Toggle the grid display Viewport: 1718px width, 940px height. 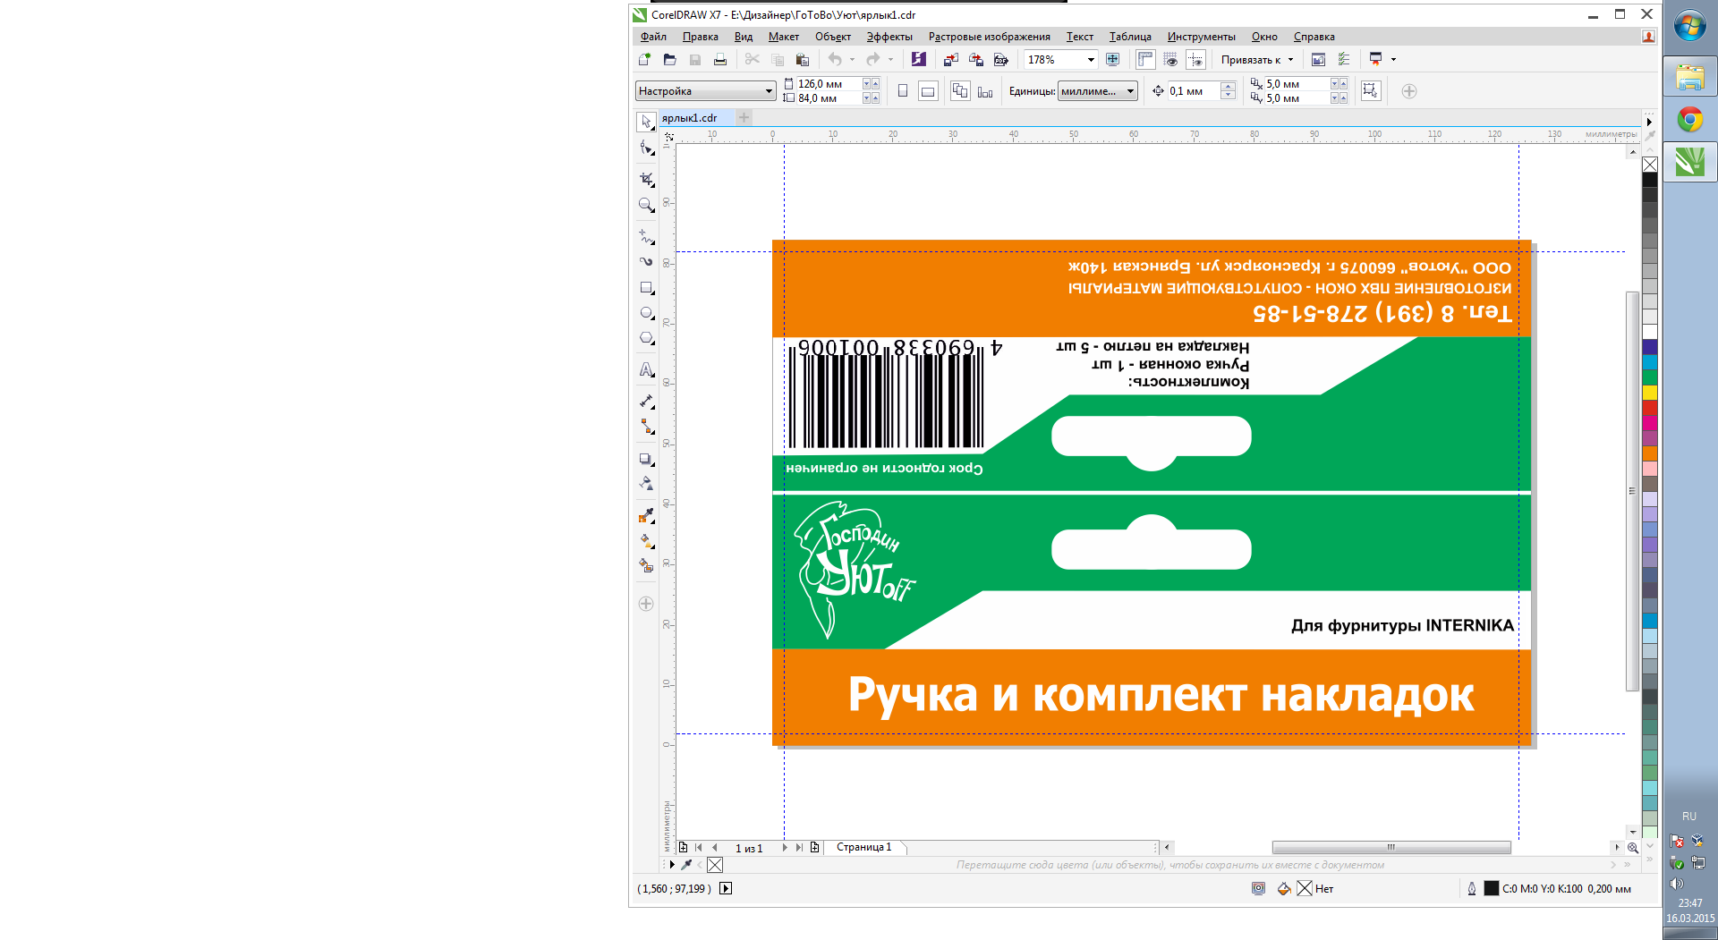pyautogui.click(x=1170, y=59)
